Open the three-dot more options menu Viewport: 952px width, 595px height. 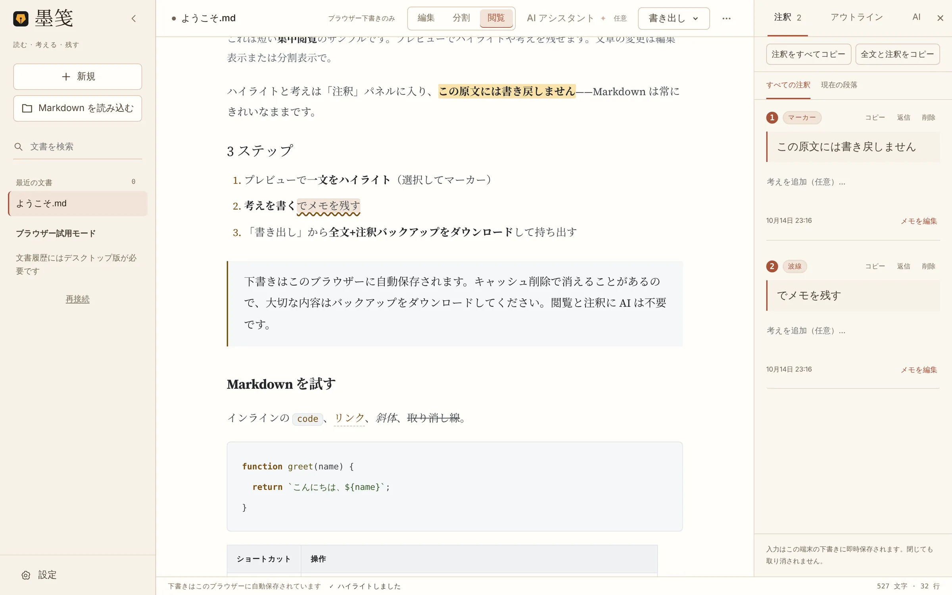click(726, 19)
